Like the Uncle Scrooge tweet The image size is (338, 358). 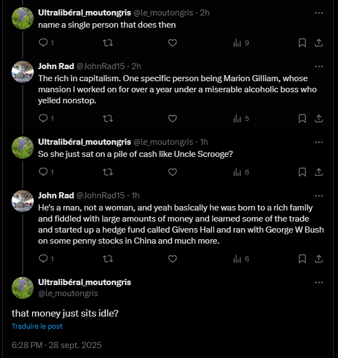(x=172, y=172)
